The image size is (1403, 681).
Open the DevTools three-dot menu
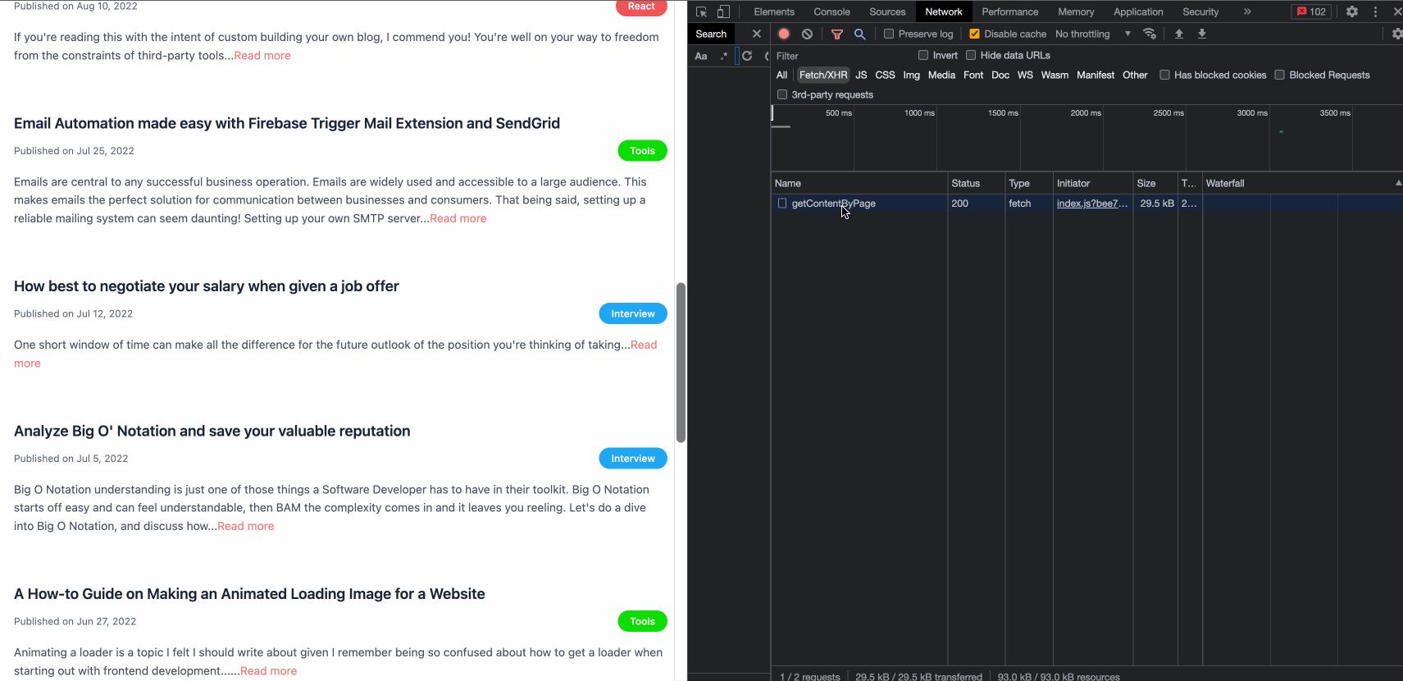click(1375, 11)
